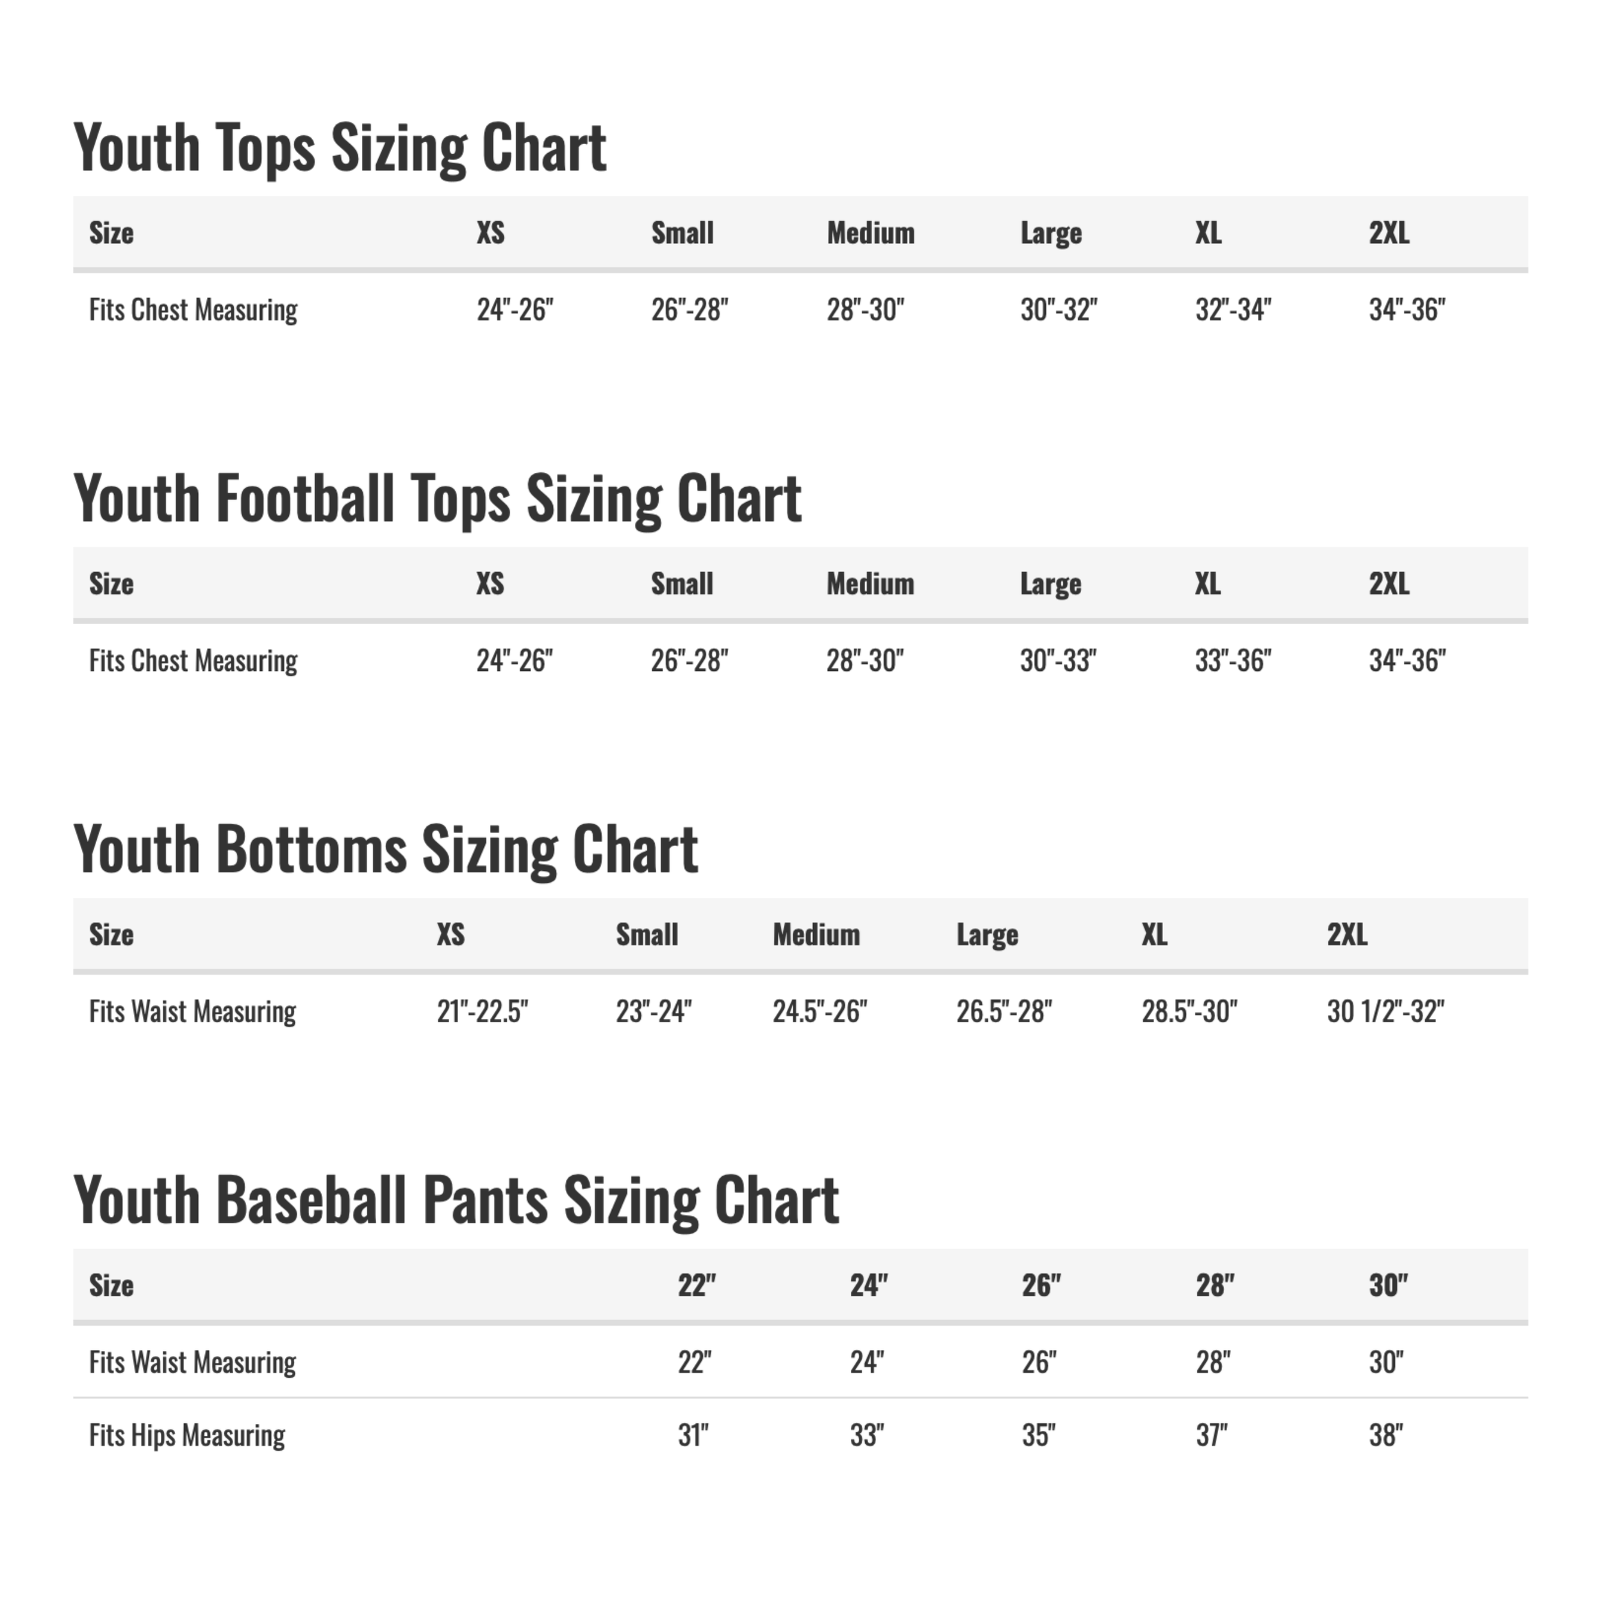Click the 30"-33" Large value in Football Tops
This screenshot has height=1602, width=1602.
(x=1057, y=660)
